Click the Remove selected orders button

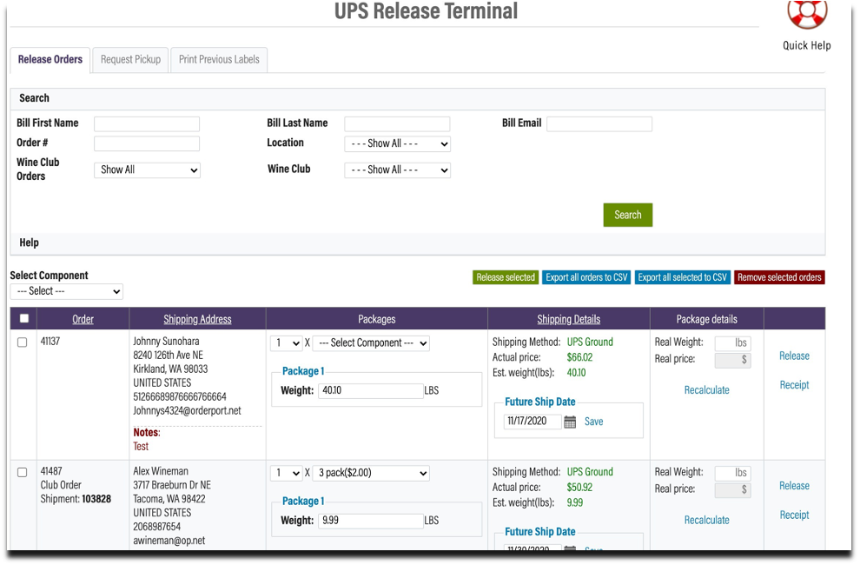779,278
